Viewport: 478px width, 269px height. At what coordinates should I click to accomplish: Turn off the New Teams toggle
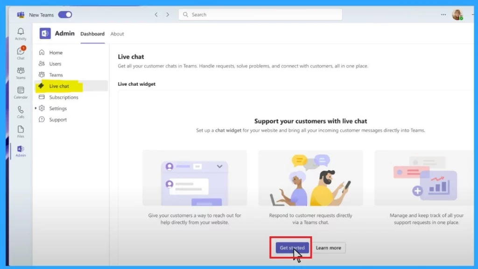coord(65,14)
